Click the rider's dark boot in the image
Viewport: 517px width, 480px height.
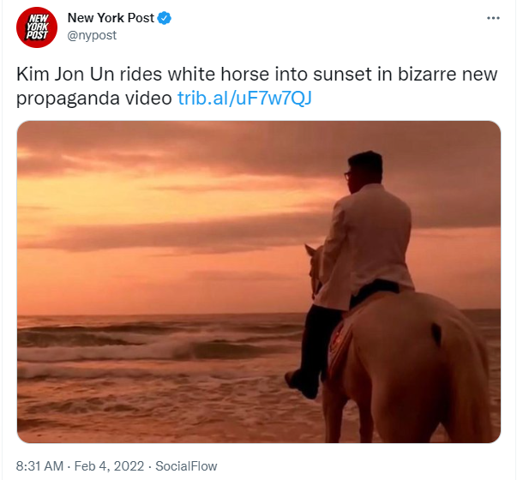pyautogui.click(x=302, y=384)
